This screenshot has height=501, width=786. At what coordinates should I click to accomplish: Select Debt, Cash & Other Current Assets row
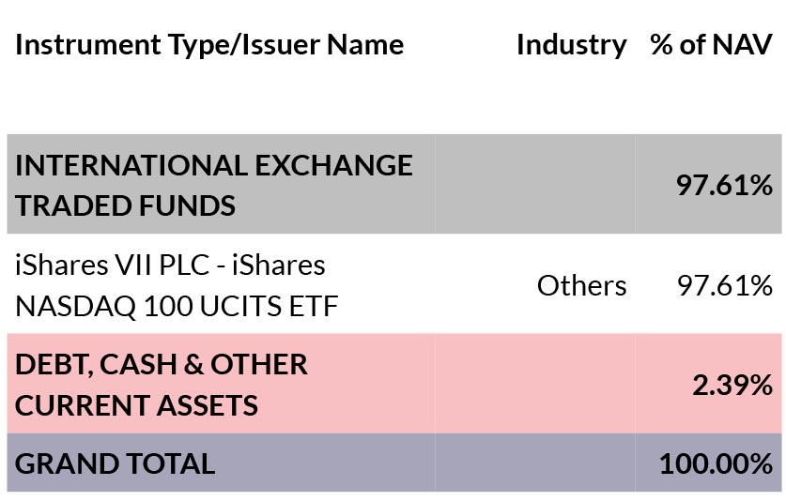(394, 384)
